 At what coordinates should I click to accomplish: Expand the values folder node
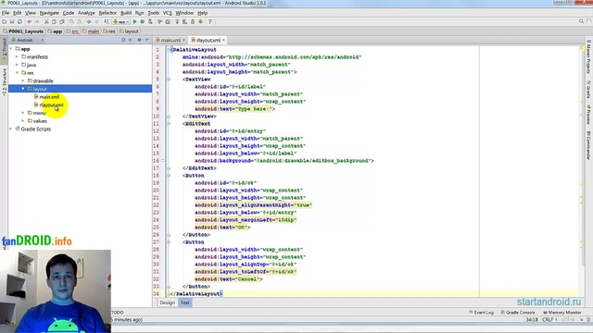click(x=23, y=121)
